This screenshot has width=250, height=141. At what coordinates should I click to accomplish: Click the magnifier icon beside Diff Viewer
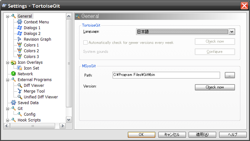(x=20, y=86)
